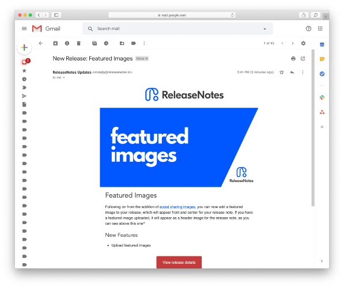Remove the Inbox label from email
The width and height of the screenshot is (344, 288).
click(x=147, y=59)
